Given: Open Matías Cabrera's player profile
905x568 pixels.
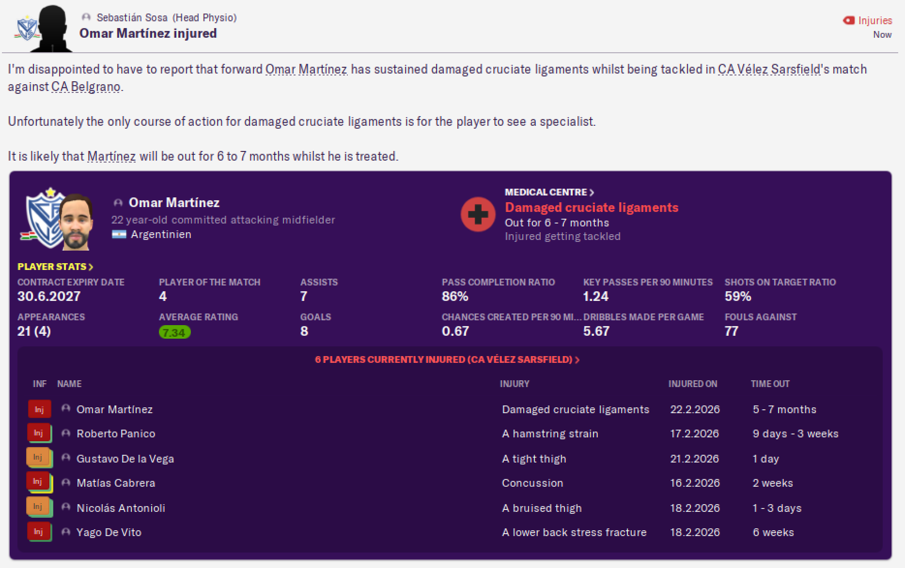Looking at the screenshot, I should click(x=116, y=483).
